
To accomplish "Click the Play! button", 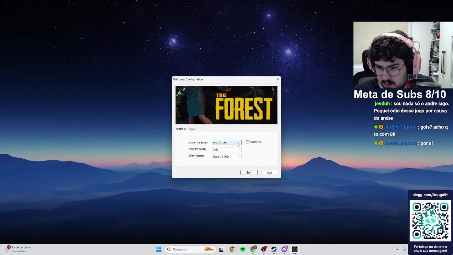I will click(249, 172).
